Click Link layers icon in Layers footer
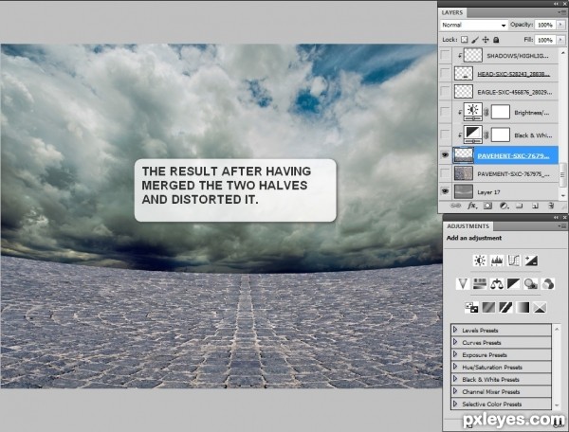 pos(455,206)
